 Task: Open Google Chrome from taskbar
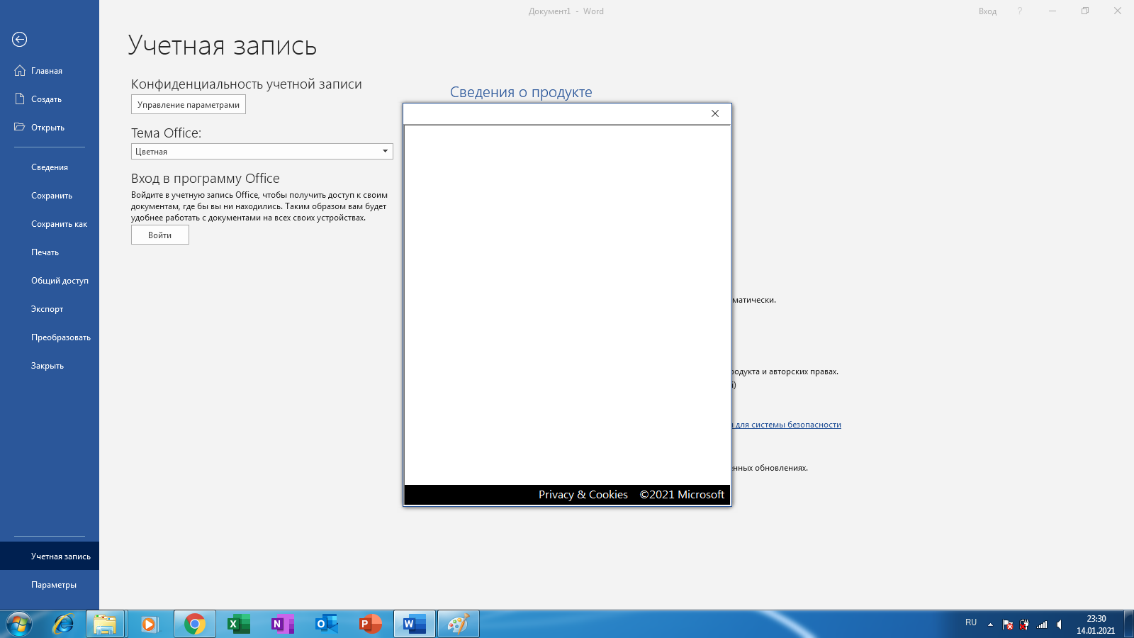(195, 625)
